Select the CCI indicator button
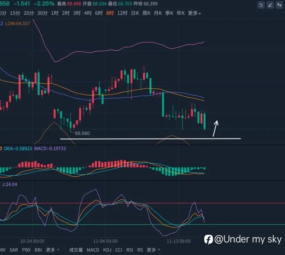The height and width of the screenshot is (255, 285). [119, 250]
